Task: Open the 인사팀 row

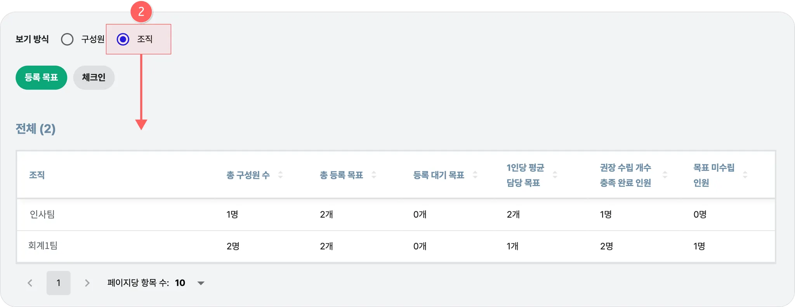Action: (42, 214)
